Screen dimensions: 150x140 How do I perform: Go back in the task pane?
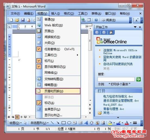[97, 32]
